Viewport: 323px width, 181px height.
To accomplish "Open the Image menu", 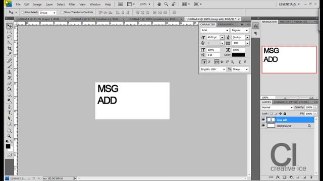I will (37, 5).
